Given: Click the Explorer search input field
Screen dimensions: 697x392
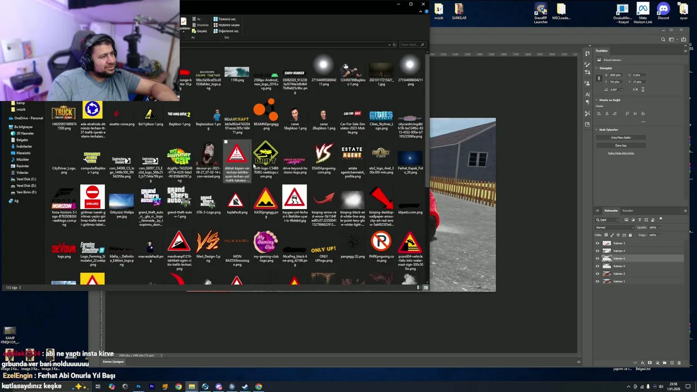Looking at the screenshot, I should tap(413, 45).
